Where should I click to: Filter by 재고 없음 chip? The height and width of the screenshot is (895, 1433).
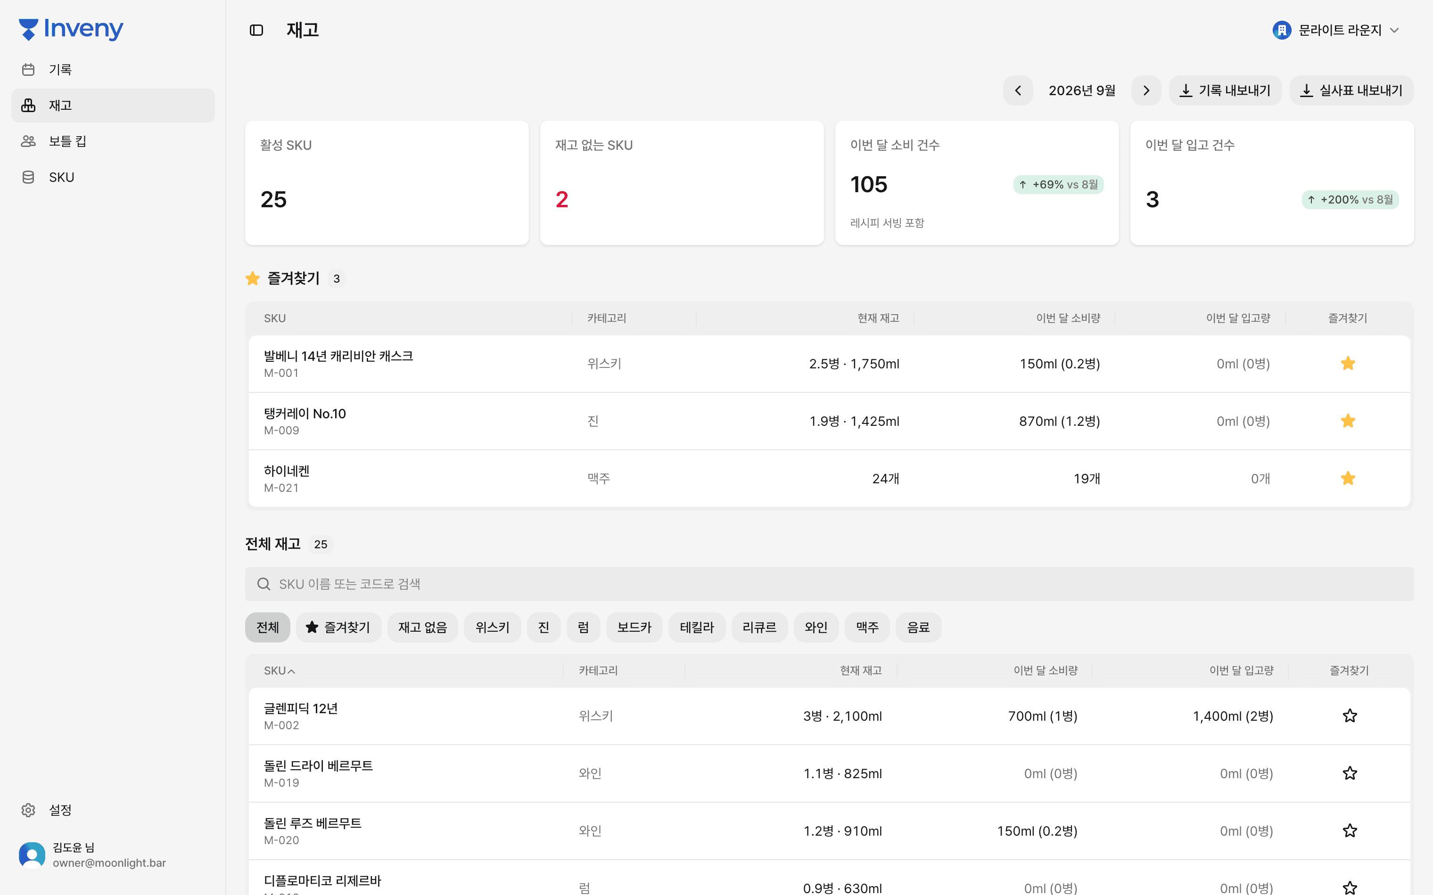point(423,627)
